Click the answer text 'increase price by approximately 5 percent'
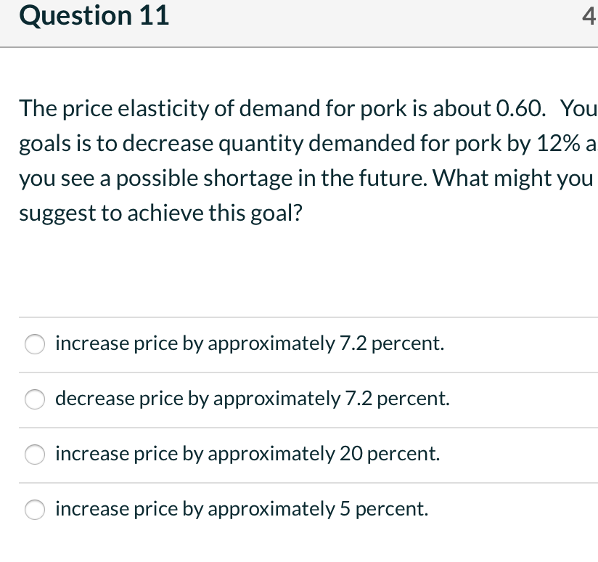 coord(243,510)
